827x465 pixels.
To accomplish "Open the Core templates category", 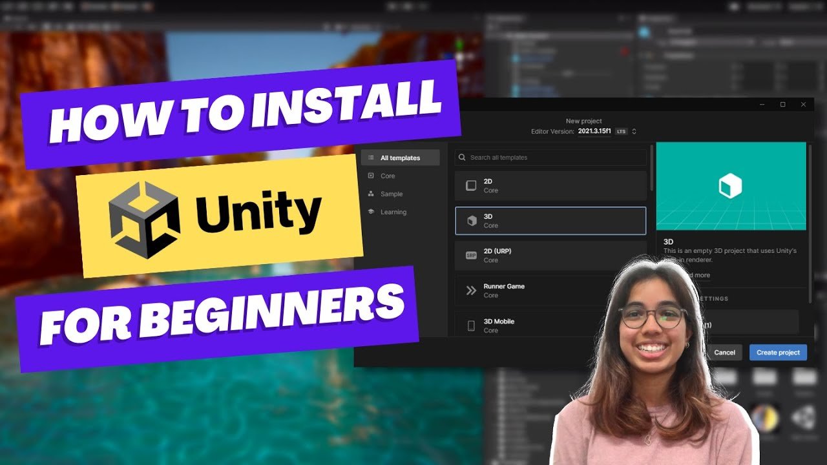I will pos(388,176).
